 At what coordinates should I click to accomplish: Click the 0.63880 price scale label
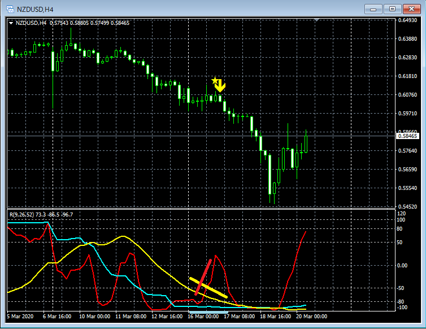coord(407,39)
